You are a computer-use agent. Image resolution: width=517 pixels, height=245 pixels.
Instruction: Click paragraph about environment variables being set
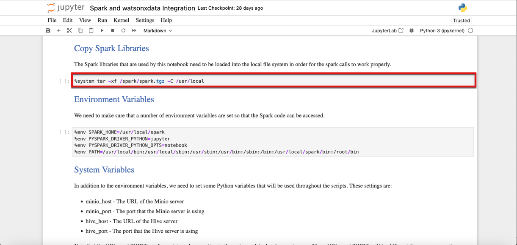click(x=199, y=115)
